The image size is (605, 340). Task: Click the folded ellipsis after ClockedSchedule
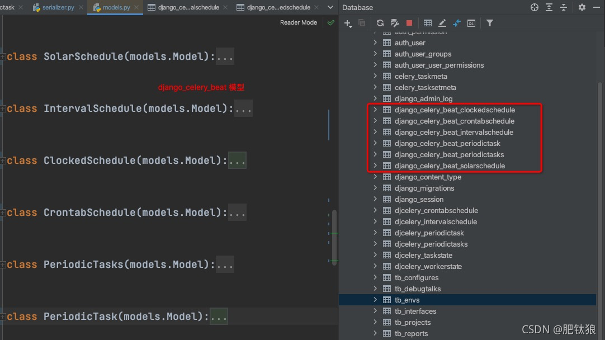[237, 160]
